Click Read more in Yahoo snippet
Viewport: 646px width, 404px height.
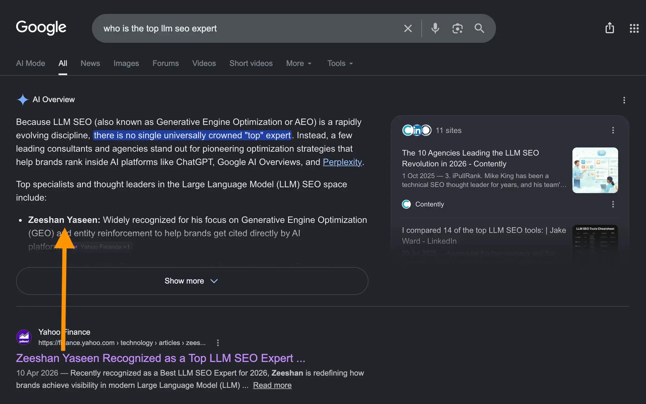pyautogui.click(x=272, y=385)
